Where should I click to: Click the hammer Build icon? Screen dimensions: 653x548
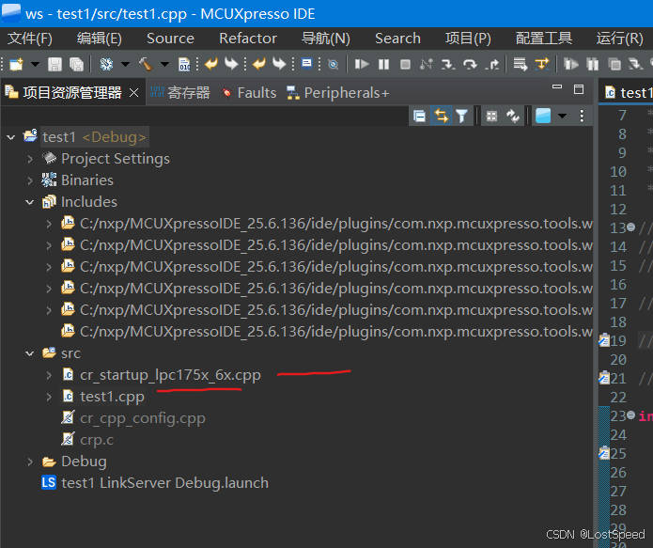147,64
